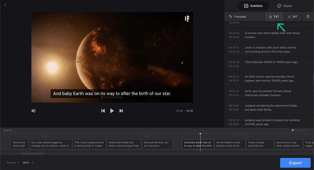Image resolution: width=314 pixels, height=170 pixels.
Task: Skip to previous subtitle button
Action: 103,111
